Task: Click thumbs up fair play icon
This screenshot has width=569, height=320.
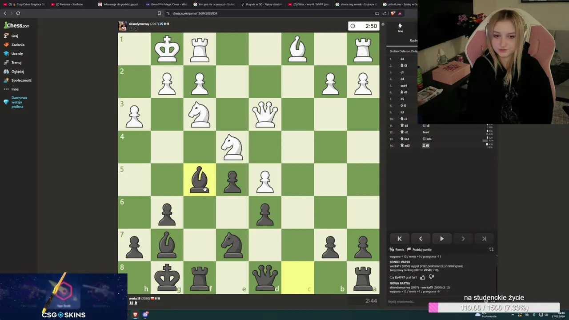Action: [x=423, y=277]
